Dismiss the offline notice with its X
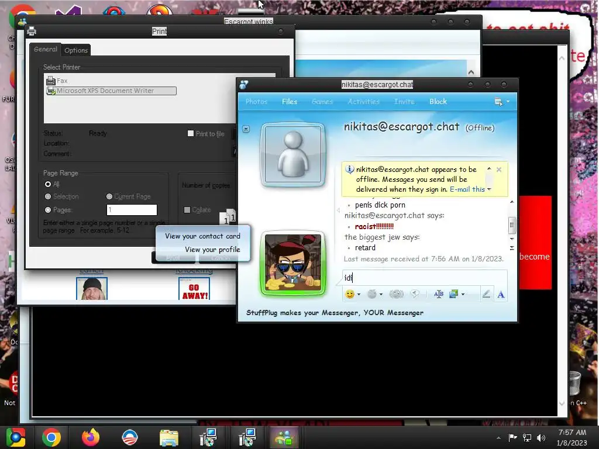This screenshot has height=449, width=599. [499, 170]
